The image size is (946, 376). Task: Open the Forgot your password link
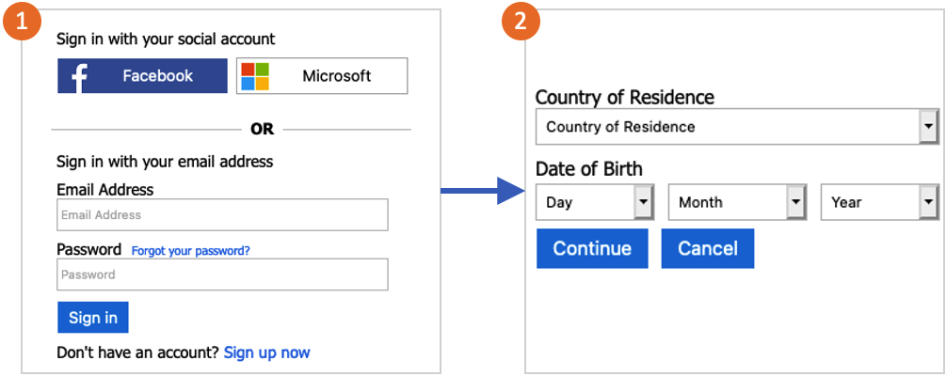(191, 251)
